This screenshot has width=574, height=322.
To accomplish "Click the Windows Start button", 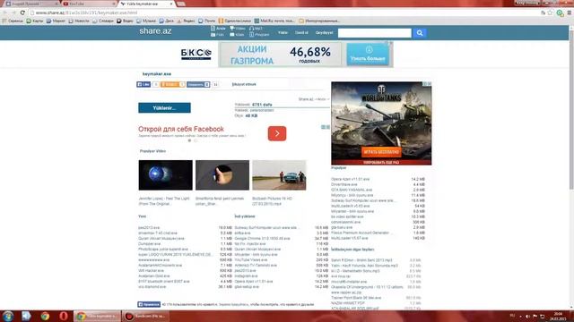I will tap(8, 316).
